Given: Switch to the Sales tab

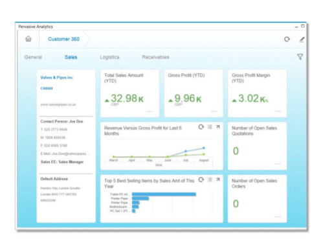Looking at the screenshot, I should click(x=71, y=57).
